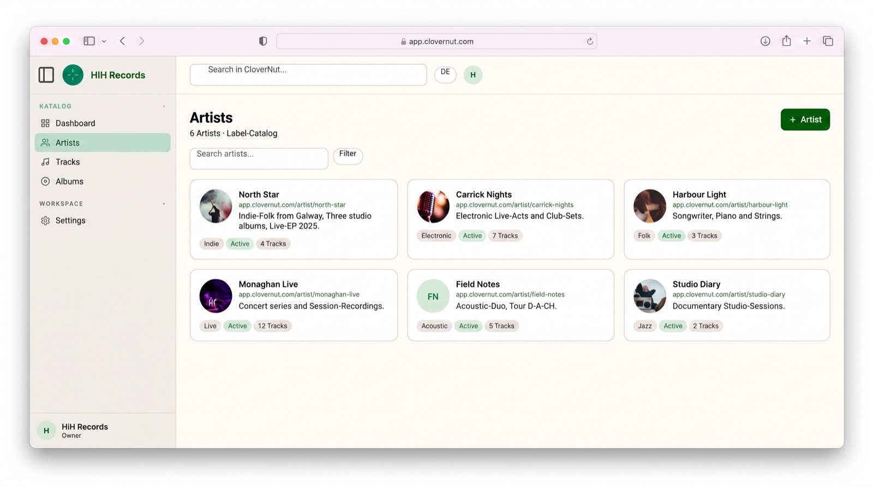Click the Active badge on Harbour Light
Screen dimensions: 873x487
pos(671,236)
